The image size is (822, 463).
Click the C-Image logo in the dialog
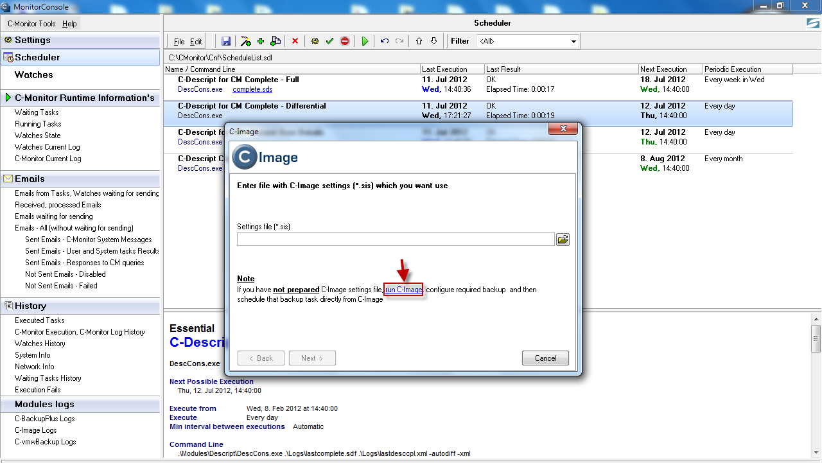(265, 157)
